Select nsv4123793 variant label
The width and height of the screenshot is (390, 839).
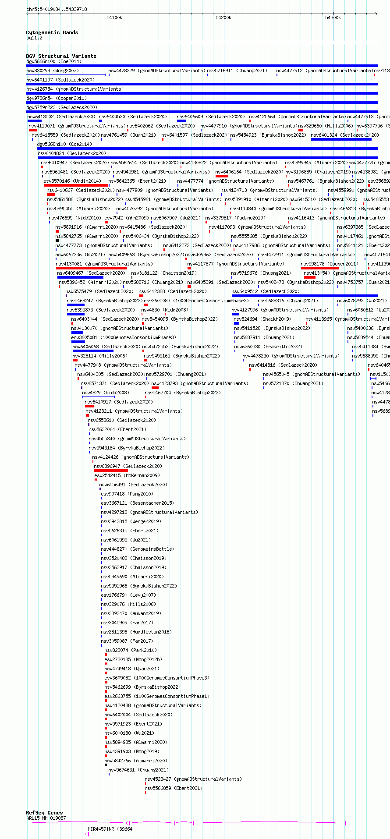coord(200,383)
